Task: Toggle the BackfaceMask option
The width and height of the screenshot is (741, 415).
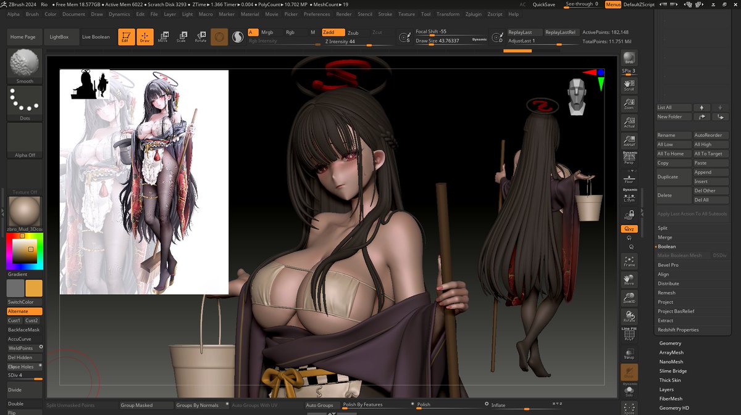Action: click(x=24, y=330)
